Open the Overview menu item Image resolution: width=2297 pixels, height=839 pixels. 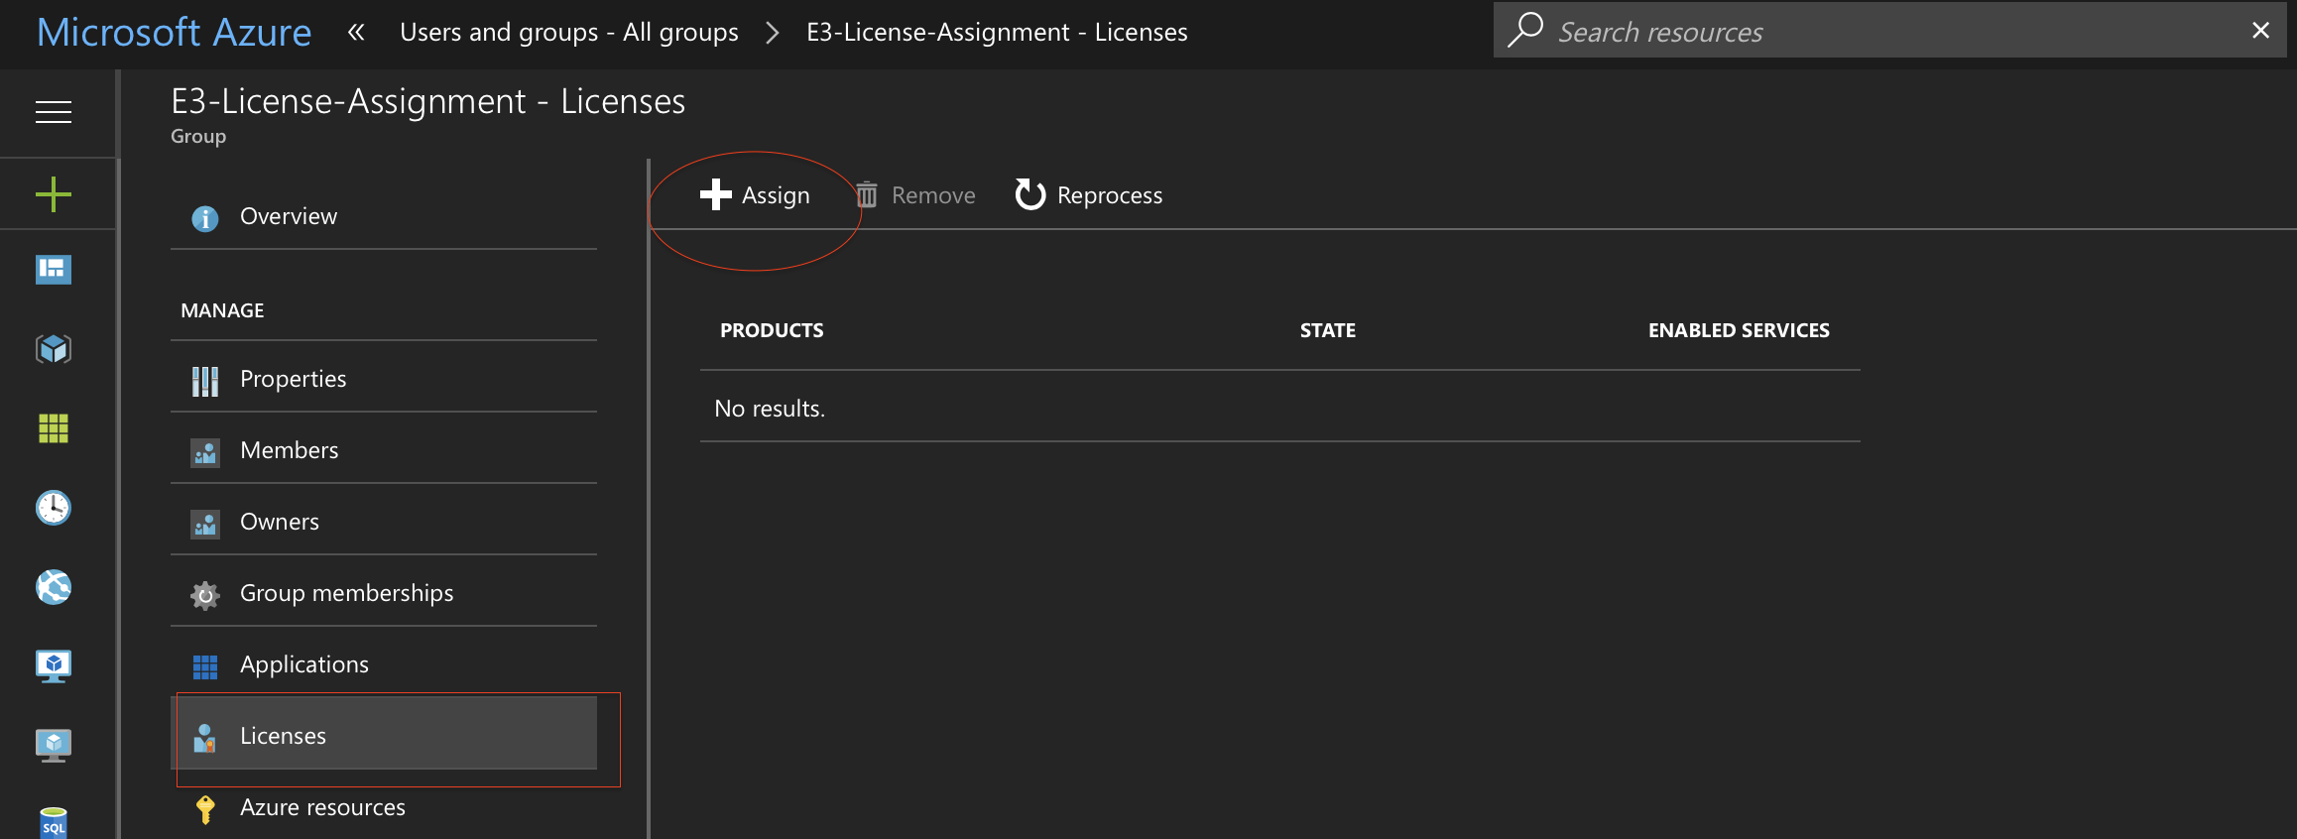point(384,216)
